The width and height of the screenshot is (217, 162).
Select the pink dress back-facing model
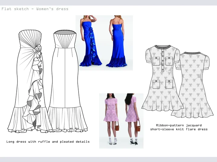[132, 119]
